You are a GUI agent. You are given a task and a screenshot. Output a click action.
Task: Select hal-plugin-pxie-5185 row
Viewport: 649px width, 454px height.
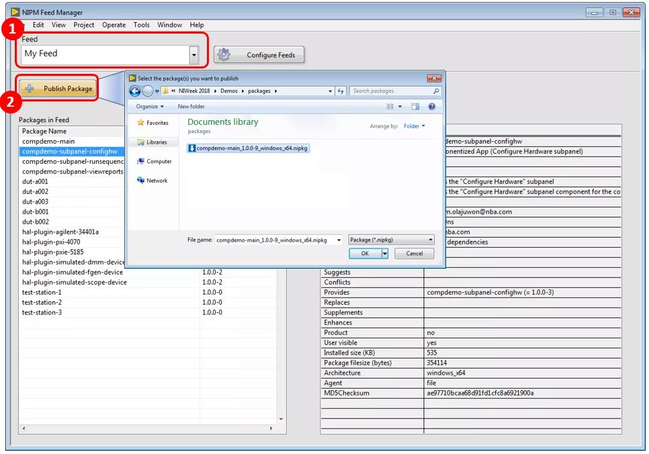(x=73, y=252)
